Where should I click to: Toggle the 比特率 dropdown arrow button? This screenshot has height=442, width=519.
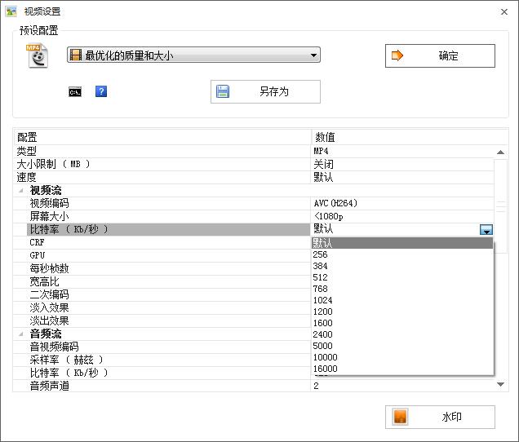[x=486, y=230]
